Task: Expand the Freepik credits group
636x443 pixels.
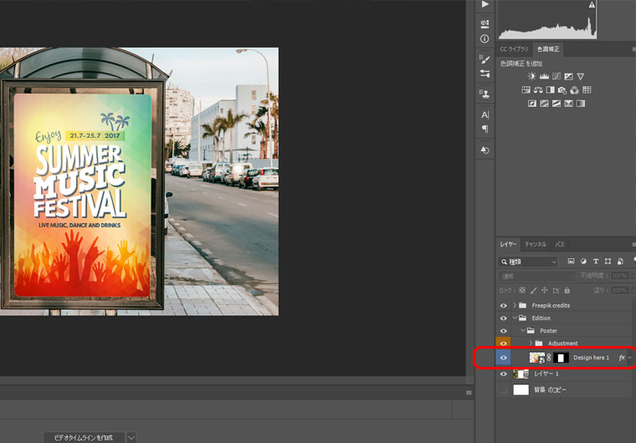Action: click(x=515, y=305)
